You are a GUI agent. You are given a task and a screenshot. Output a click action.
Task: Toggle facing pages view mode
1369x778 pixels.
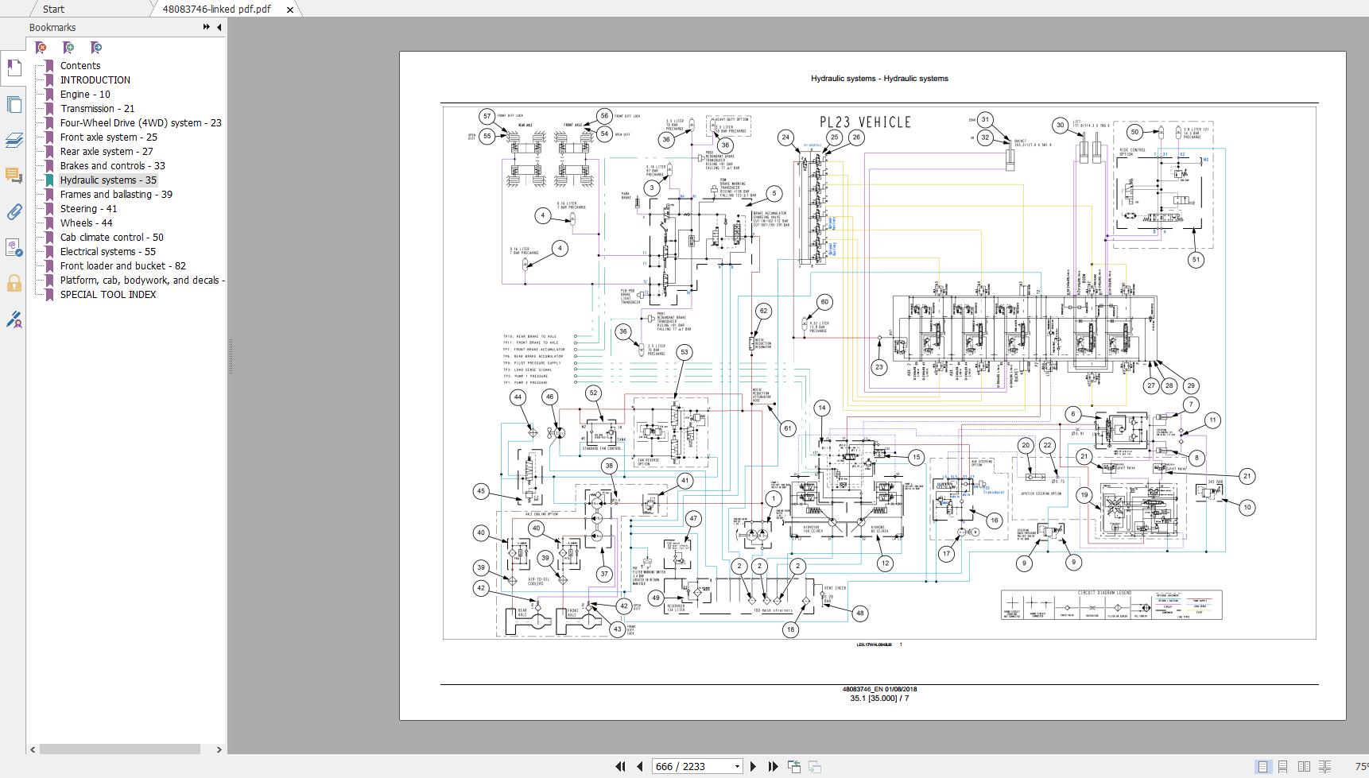pyautogui.click(x=1304, y=767)
